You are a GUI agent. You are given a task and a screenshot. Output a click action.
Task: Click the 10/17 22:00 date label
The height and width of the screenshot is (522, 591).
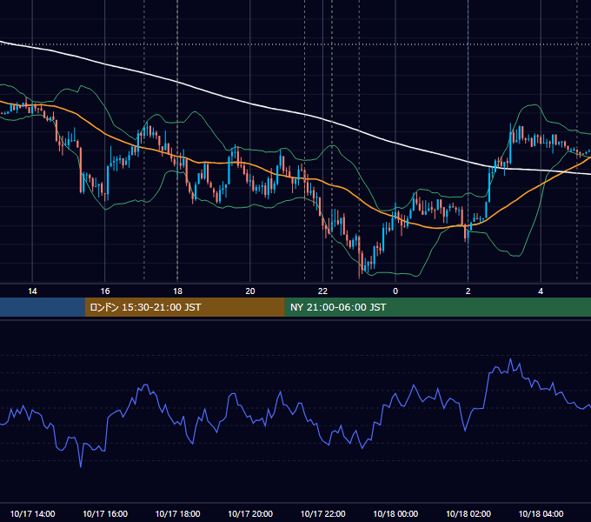(x=322, y=513)
